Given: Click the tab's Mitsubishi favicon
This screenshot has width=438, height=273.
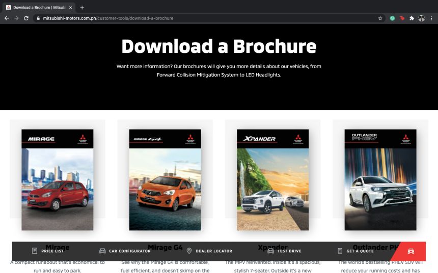Looking at the screenshot, I should click(x=8, y=8).
